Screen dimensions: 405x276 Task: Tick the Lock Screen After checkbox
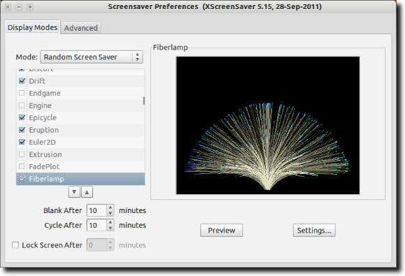click(15, 245)
